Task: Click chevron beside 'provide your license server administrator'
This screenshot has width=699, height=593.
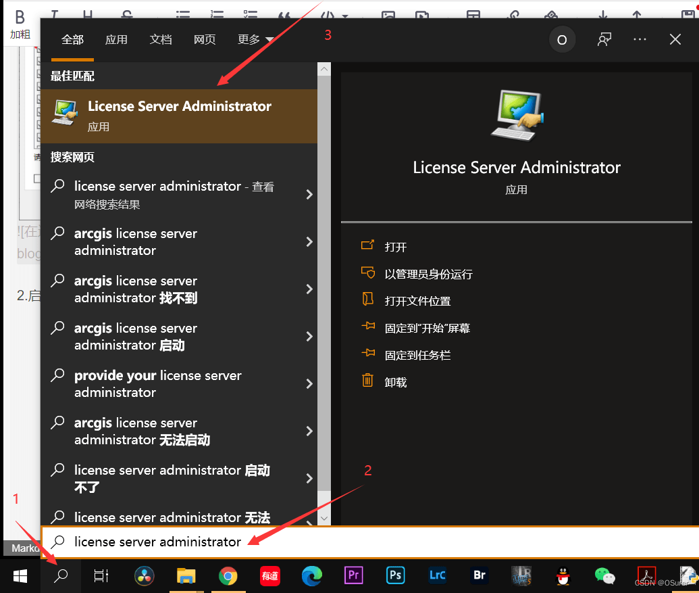Action: click(309, 383)
